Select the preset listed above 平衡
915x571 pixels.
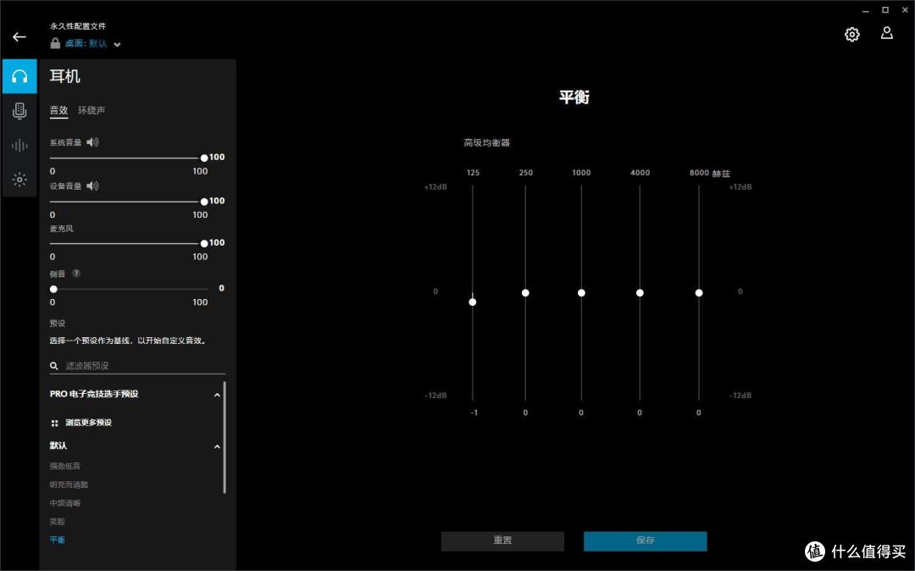coord(58,522)
